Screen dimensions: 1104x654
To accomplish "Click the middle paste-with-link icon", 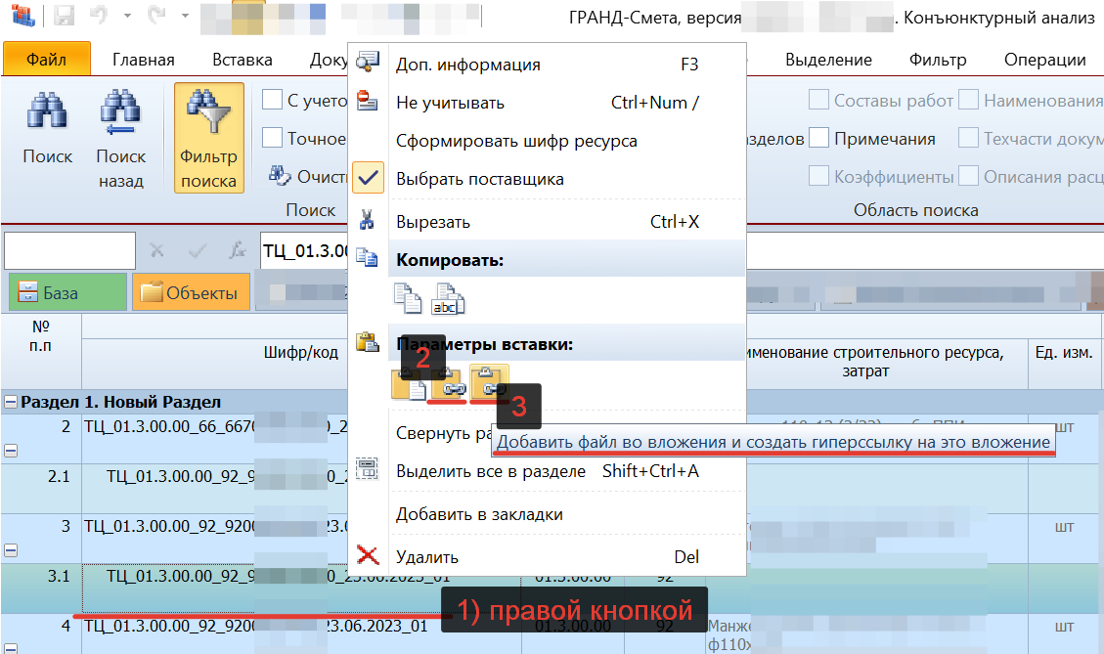I will click(449, 383).
